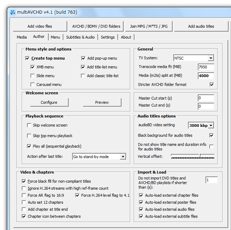Toggle Add title-list menu checkbox

[83, 67]
